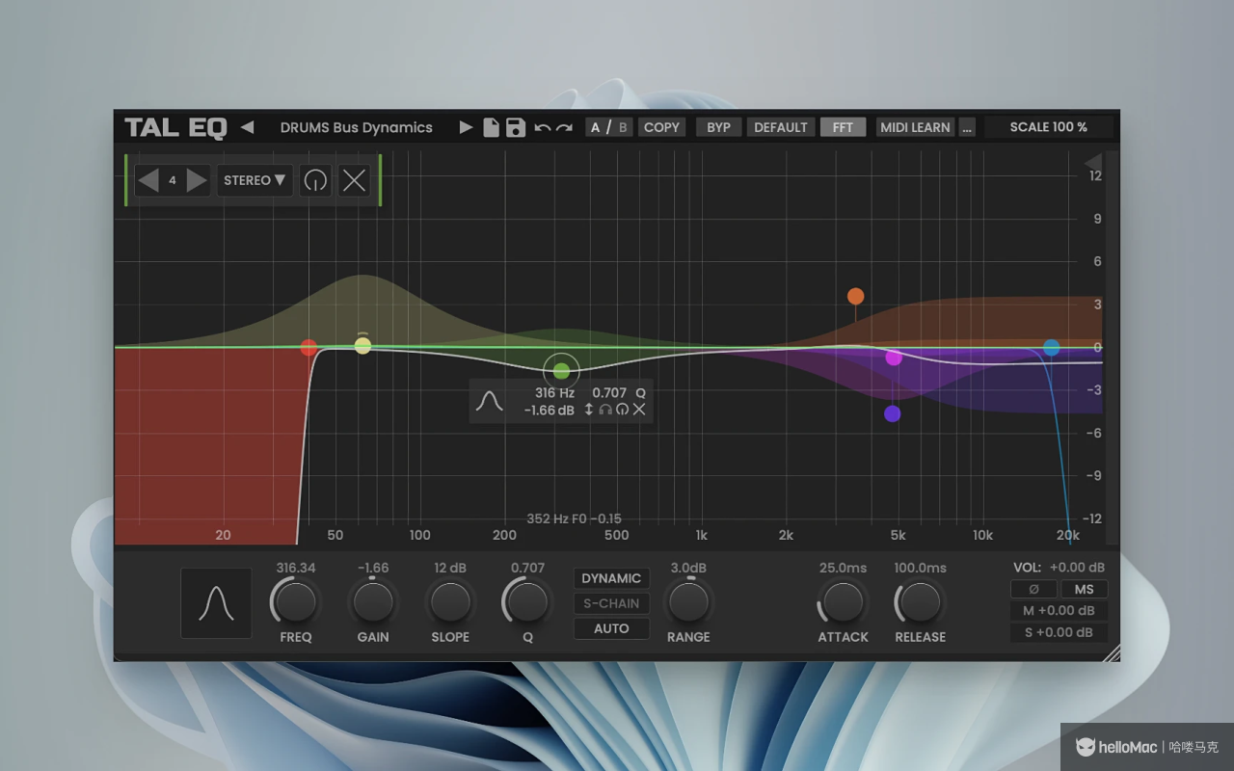
Task: Click the COPY button
Action: [x=661, y=127]
